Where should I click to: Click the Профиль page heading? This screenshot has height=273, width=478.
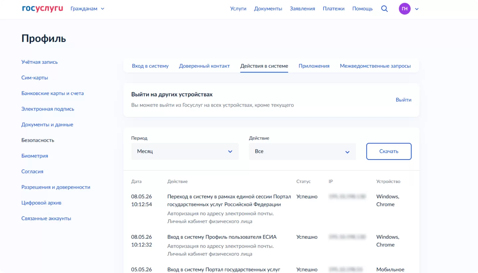pos(44,39)
